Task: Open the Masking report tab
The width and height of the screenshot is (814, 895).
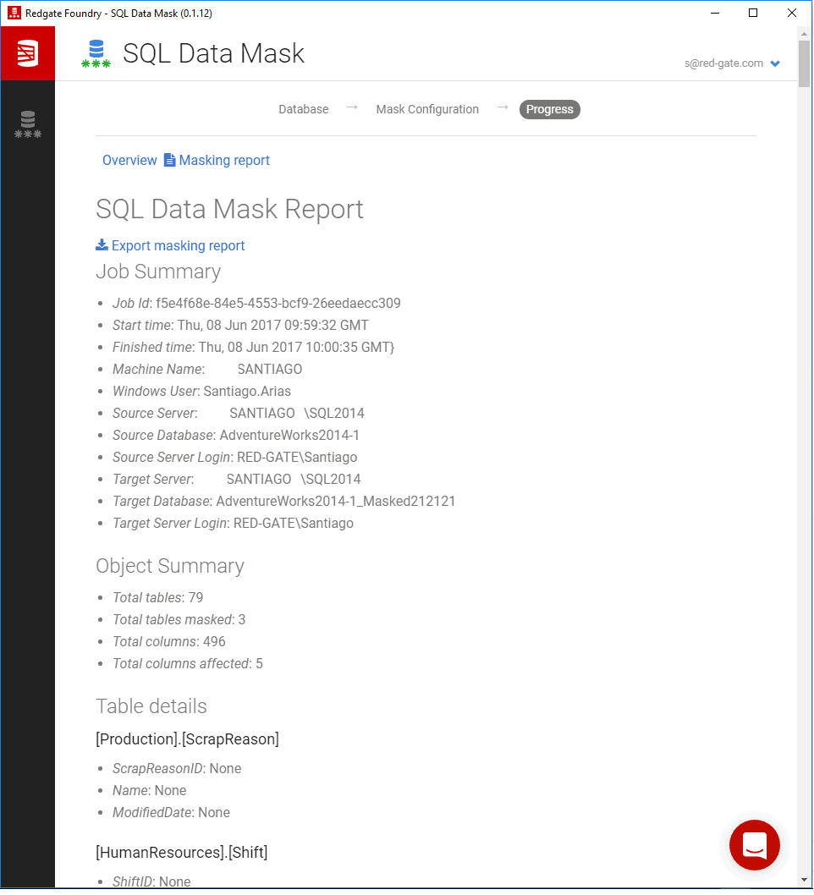Action: pyautogui.click(x=223, y=160)
